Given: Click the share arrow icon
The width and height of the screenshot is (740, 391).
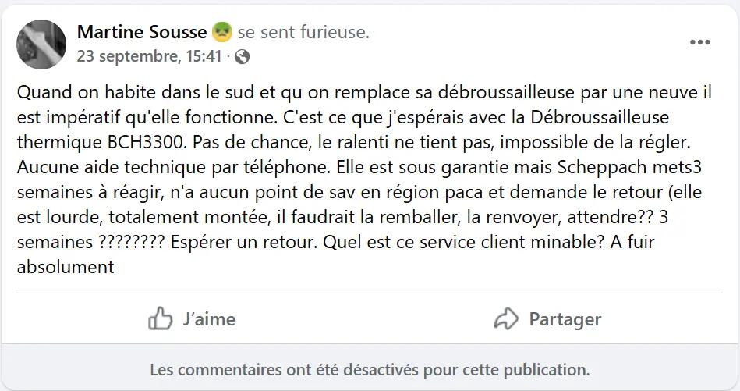Looking at the screenshot, I should (507, 318).
